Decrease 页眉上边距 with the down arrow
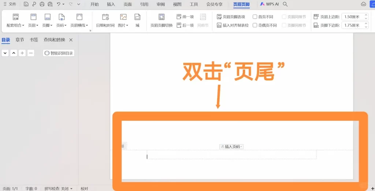The height and width of the screenshot is (191, 375). tap(366, 18)
